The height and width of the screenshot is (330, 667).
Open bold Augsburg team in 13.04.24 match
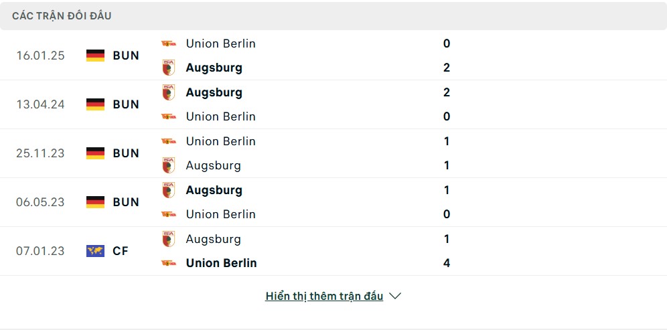pyautogui.click(x=214, y=92)
